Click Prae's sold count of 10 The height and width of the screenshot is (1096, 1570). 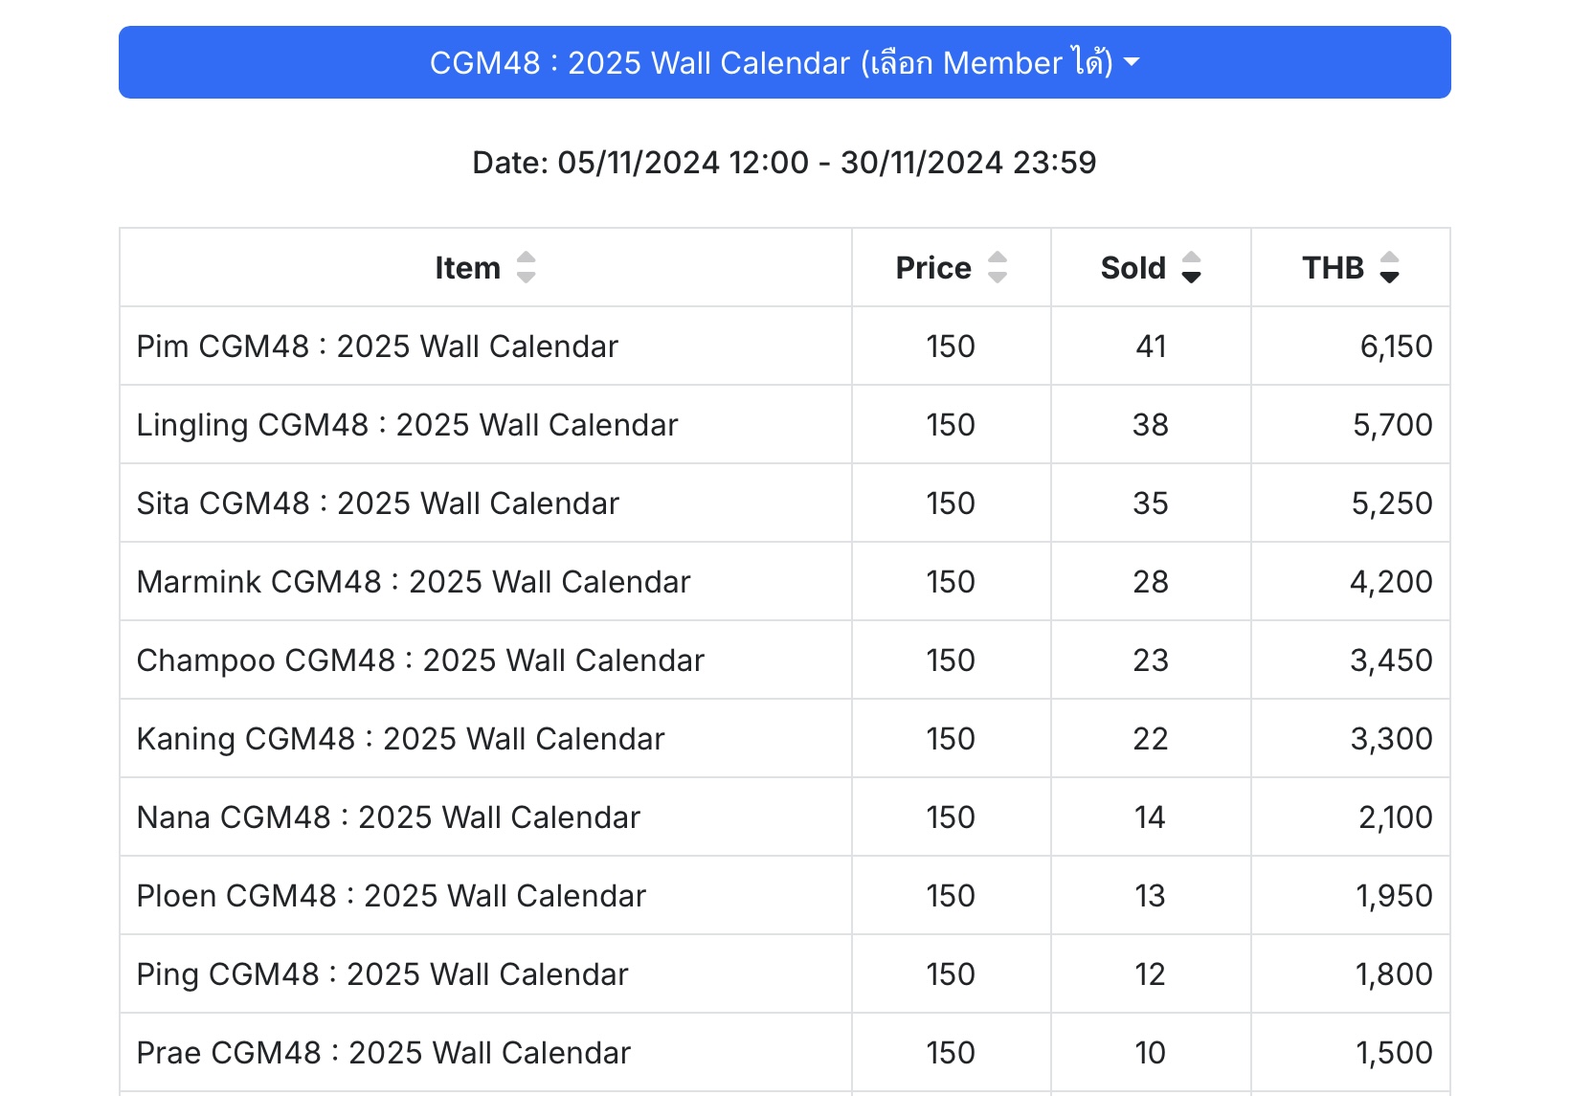tap(1150, 1053)
